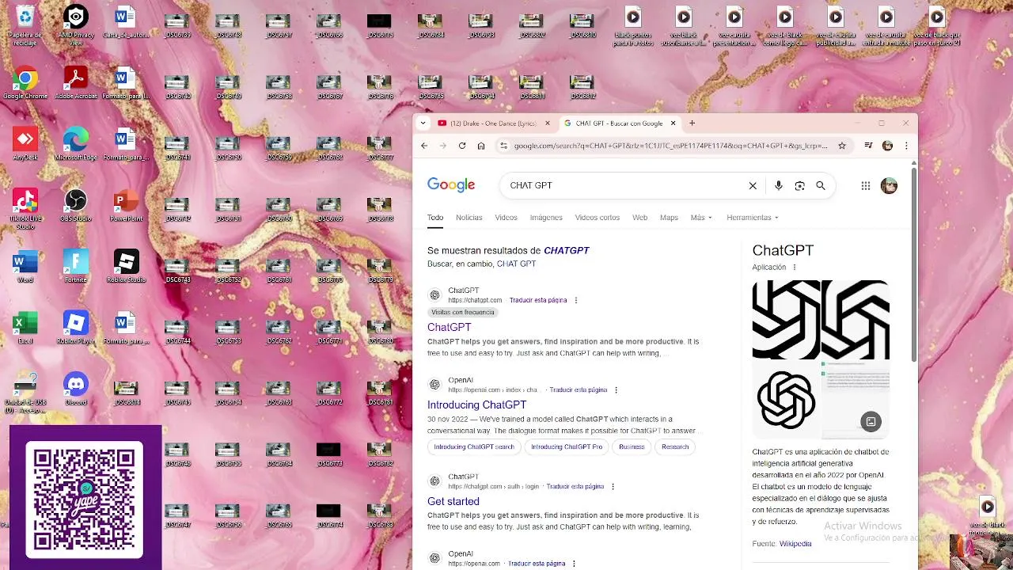Click the Chrome profile avatar in toolbar
This screenshot has width=1013, height=570.
(888, 146)
